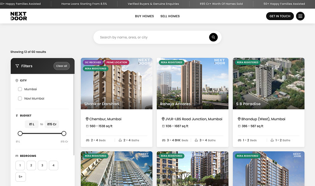Screen dimensions: 315x186
Task: Click the Next Door logo
Action: click(19, 16)
